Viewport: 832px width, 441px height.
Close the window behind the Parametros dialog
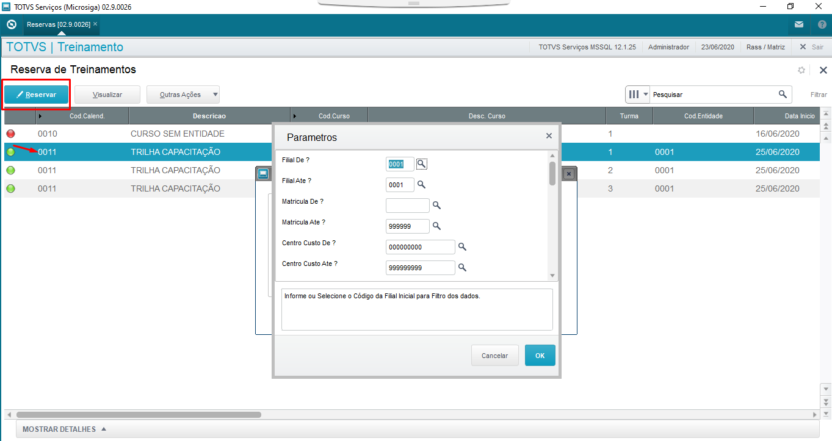pyautogui.click(x=569, y=174)
